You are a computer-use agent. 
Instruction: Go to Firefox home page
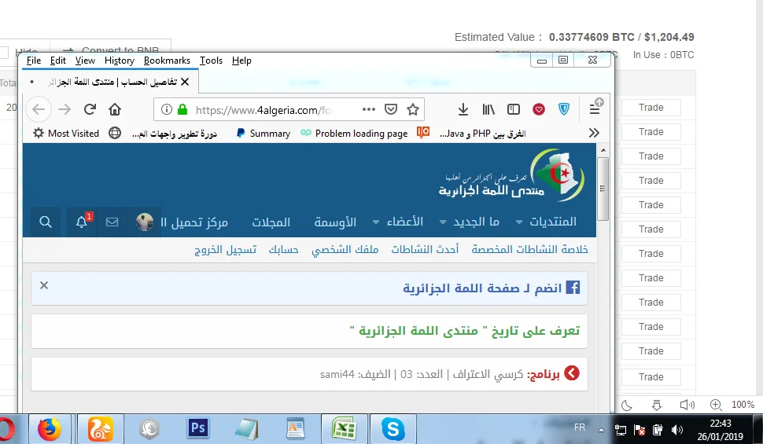[x=115, y=109]
